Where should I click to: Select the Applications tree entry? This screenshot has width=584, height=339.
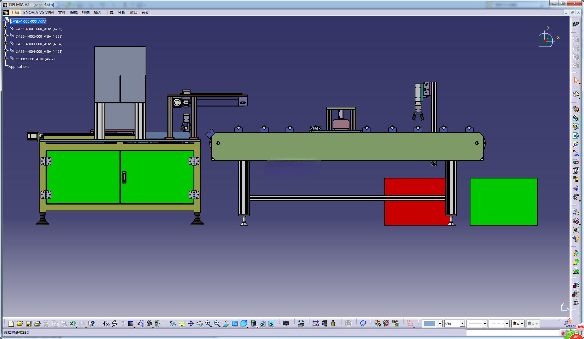(x=19, y=67)
